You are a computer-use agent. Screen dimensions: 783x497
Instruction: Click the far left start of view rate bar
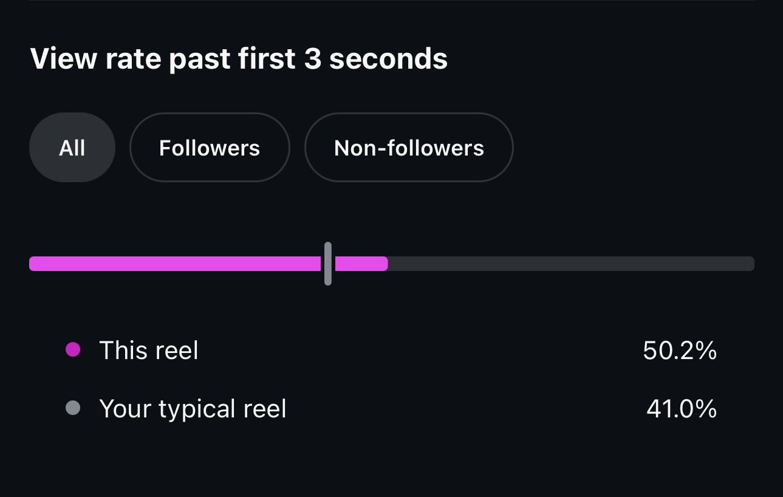(x=33, y=264)
